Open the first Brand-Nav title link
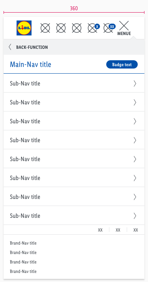Screen dimensions: 148x282 (23, 243)
